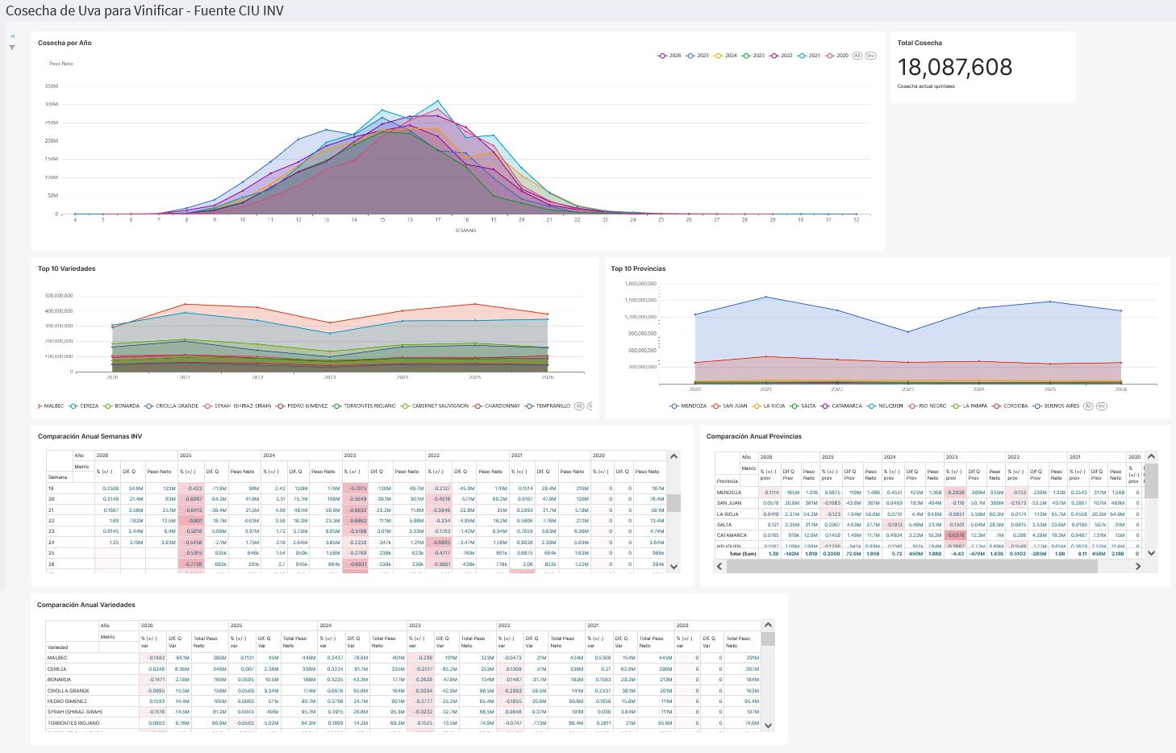Click down arrow of Comparación Anual Provincias scrollbar
Image resolution: width=1176 pixels, height=753 pixels.
1151,553
